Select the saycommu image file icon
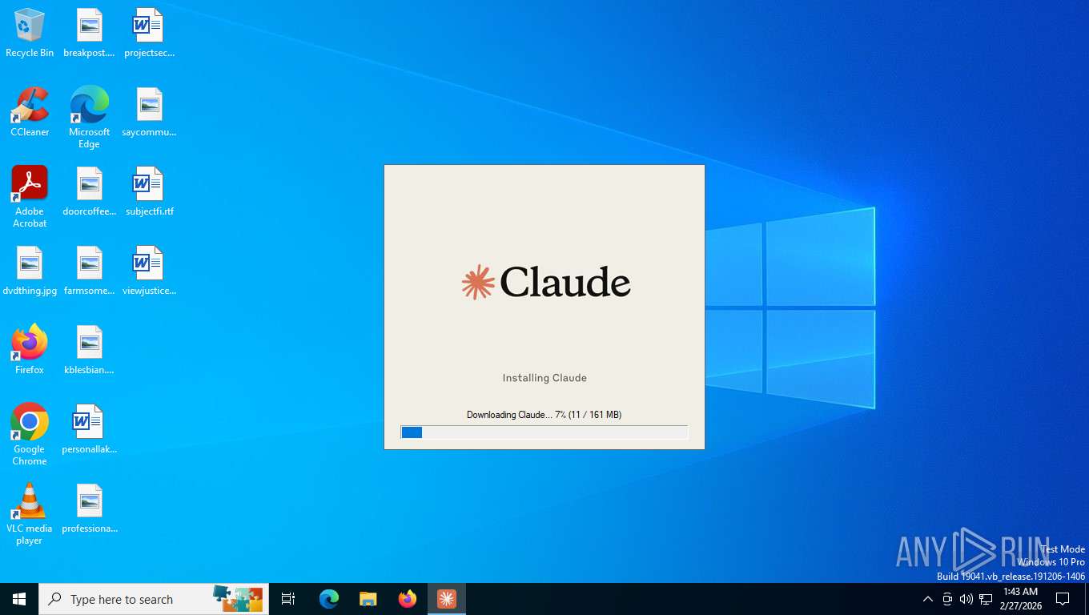The height and width of the screenshot is (615, 1089). pos(149,112)
